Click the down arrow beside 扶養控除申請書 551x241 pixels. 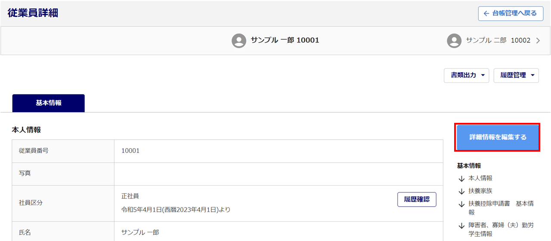pos(461,204)
